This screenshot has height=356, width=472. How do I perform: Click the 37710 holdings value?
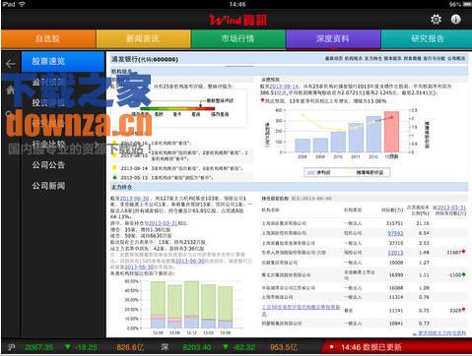[x=396, y=243]
